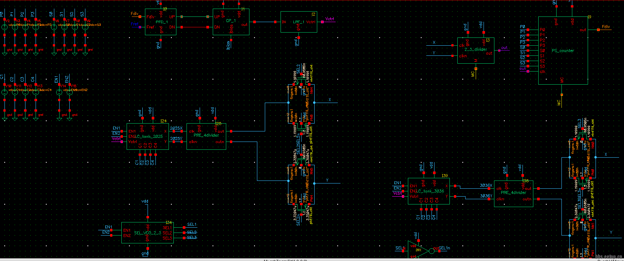This screenshot has width=624, height=261.
Task: Select voltage source V11 under C2
Action: (x=15, y=92)
